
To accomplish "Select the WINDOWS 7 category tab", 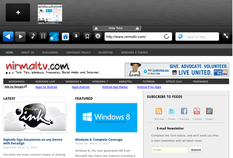I will [100, 81].
